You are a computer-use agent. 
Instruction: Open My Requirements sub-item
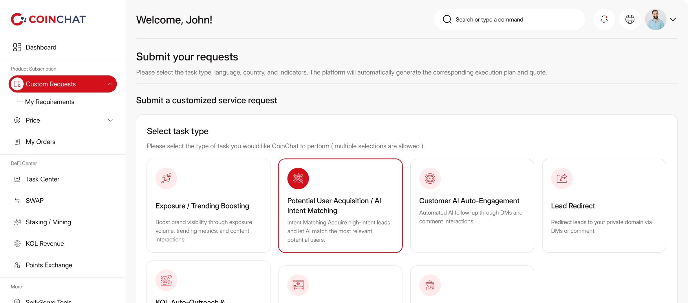(50, 102)
